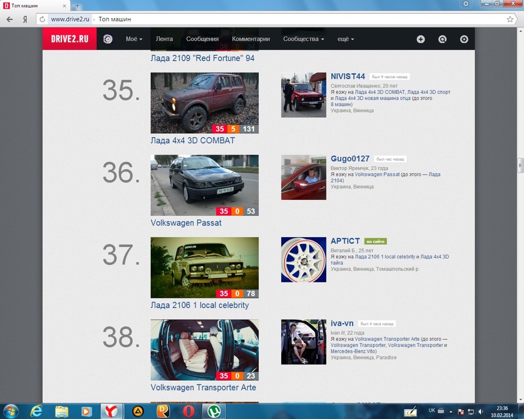Click the page vertical scrollbar thumb
524x419 pixels.
520,165
